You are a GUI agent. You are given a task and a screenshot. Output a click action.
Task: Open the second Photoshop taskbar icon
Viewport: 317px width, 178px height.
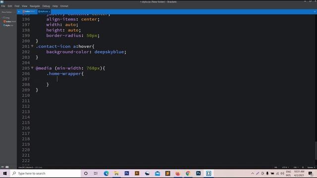pos(198,174)
